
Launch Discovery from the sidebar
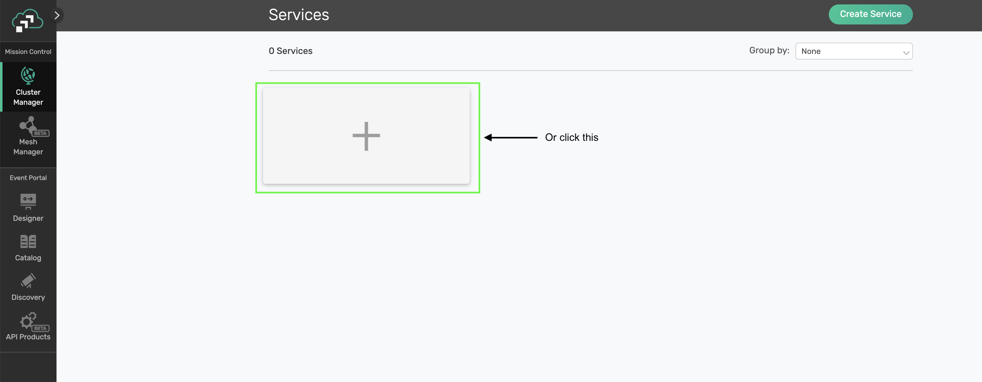coord(28,287)
